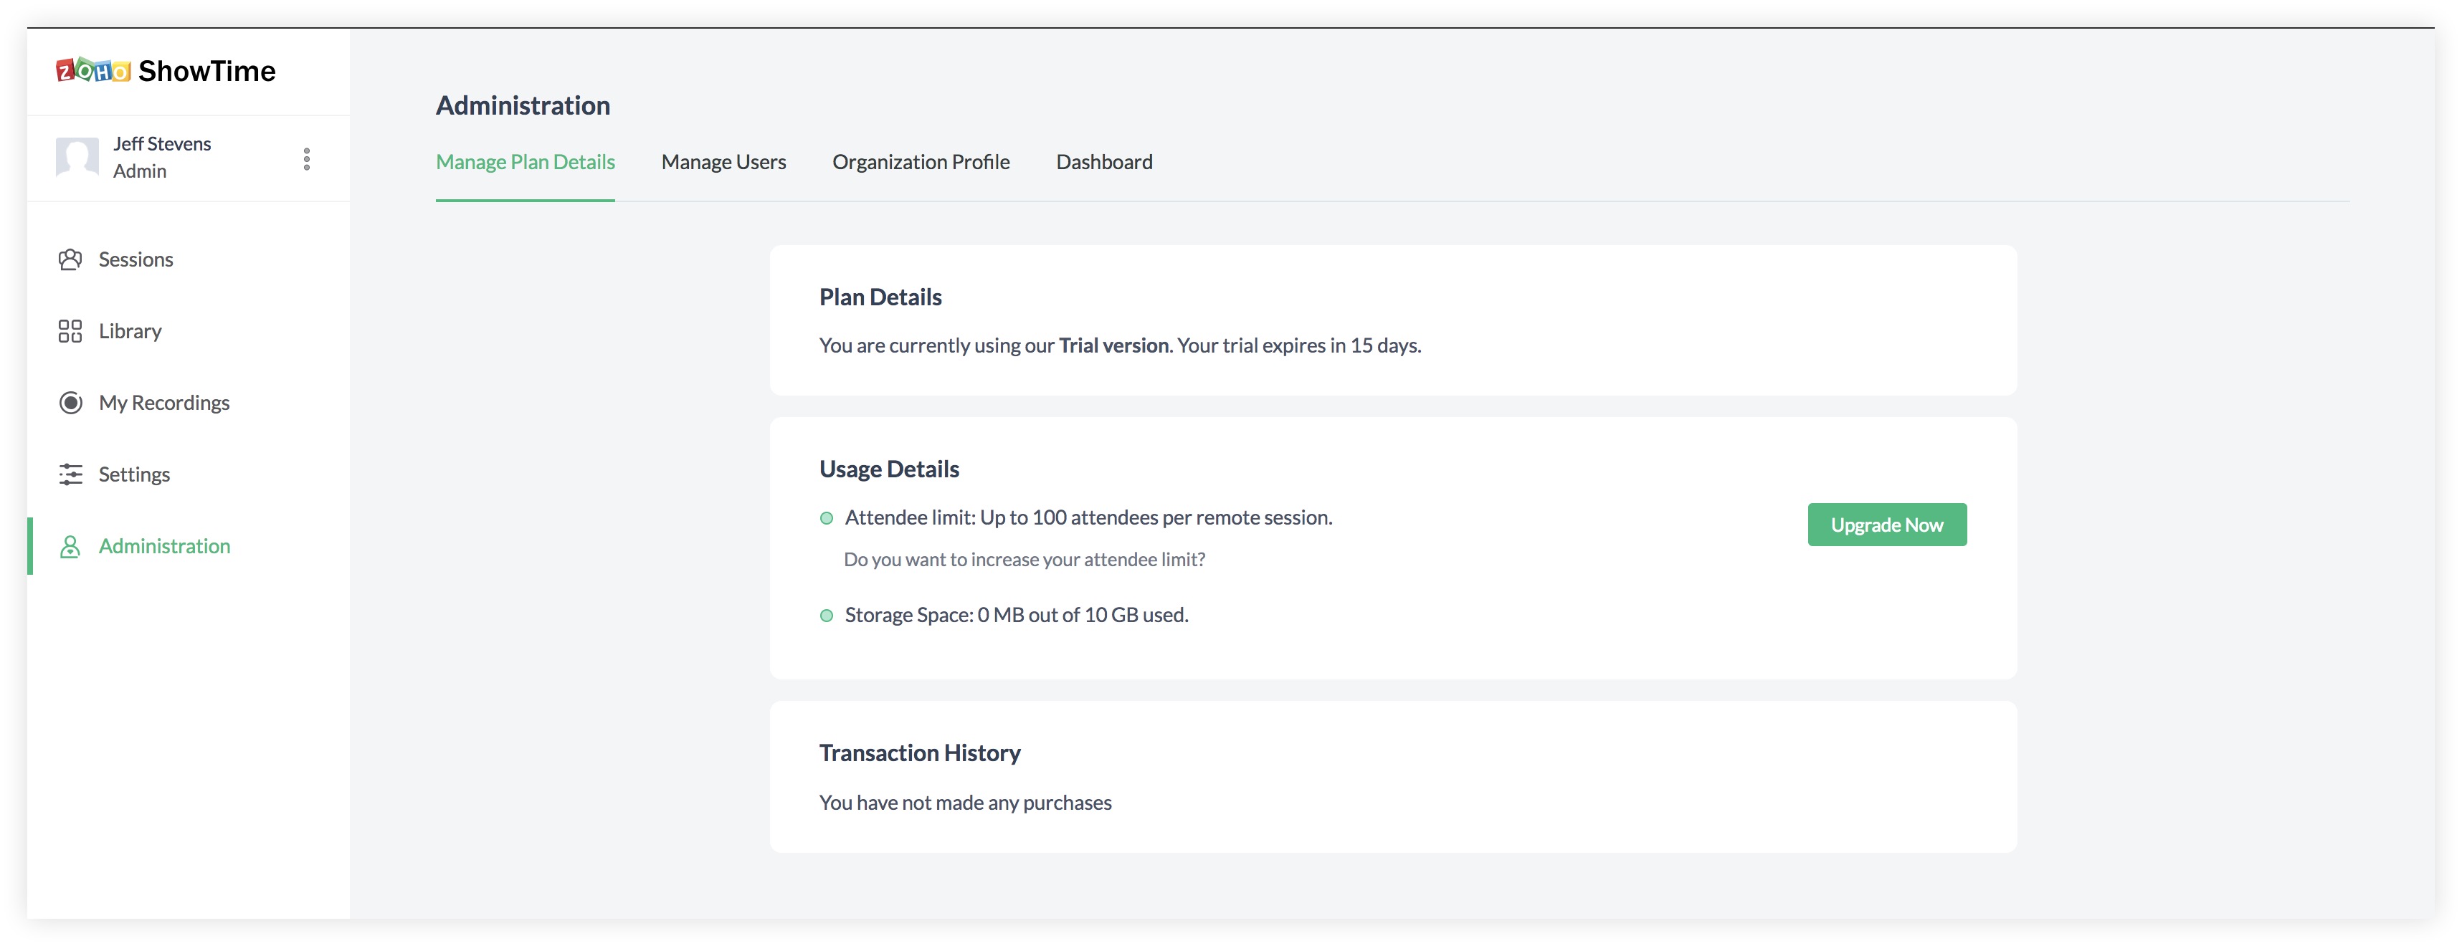Open the three-dot user options menu
Image resolution: width=2462 pixels, height=946 pixels.
[307, 158]
